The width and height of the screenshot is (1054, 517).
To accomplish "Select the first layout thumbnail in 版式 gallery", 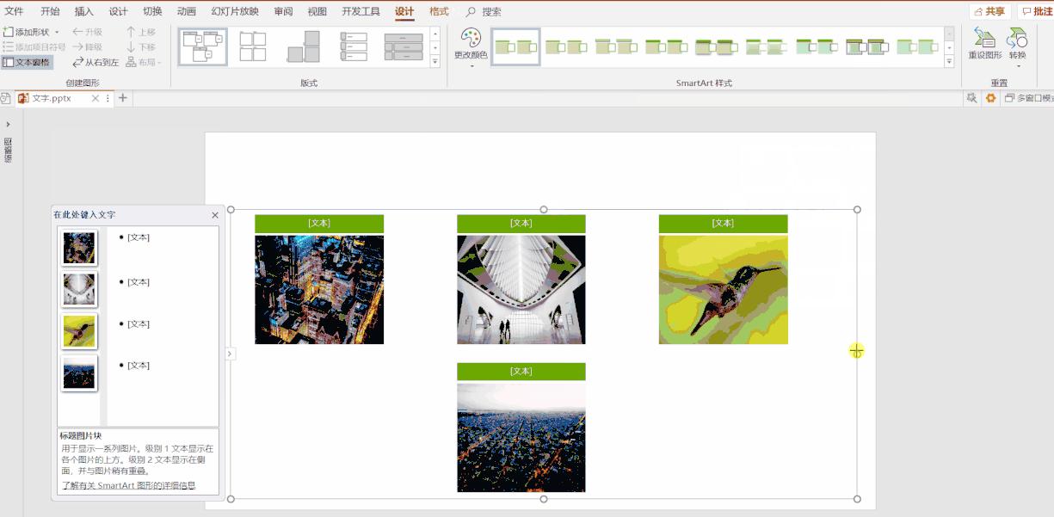I will 203,46.
